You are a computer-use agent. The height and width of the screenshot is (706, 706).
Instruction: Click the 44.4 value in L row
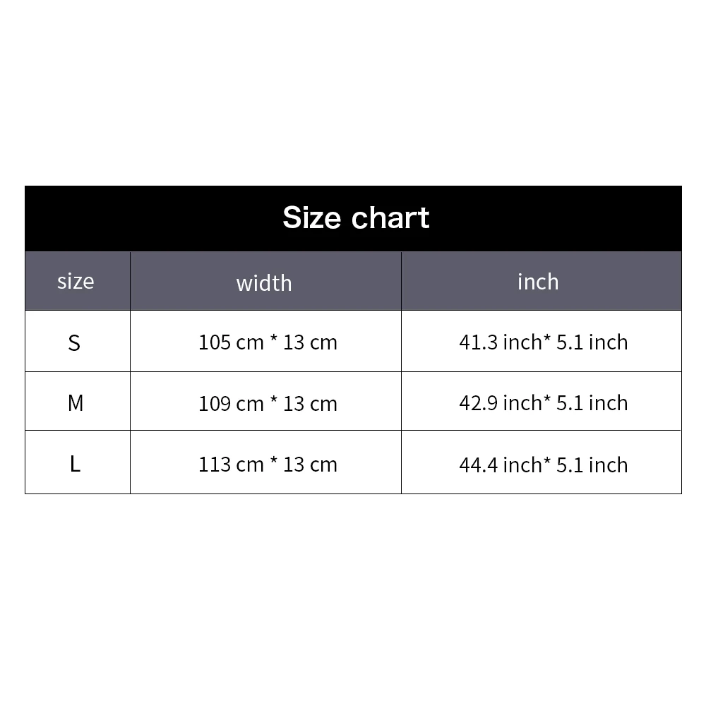pos(478,465)
